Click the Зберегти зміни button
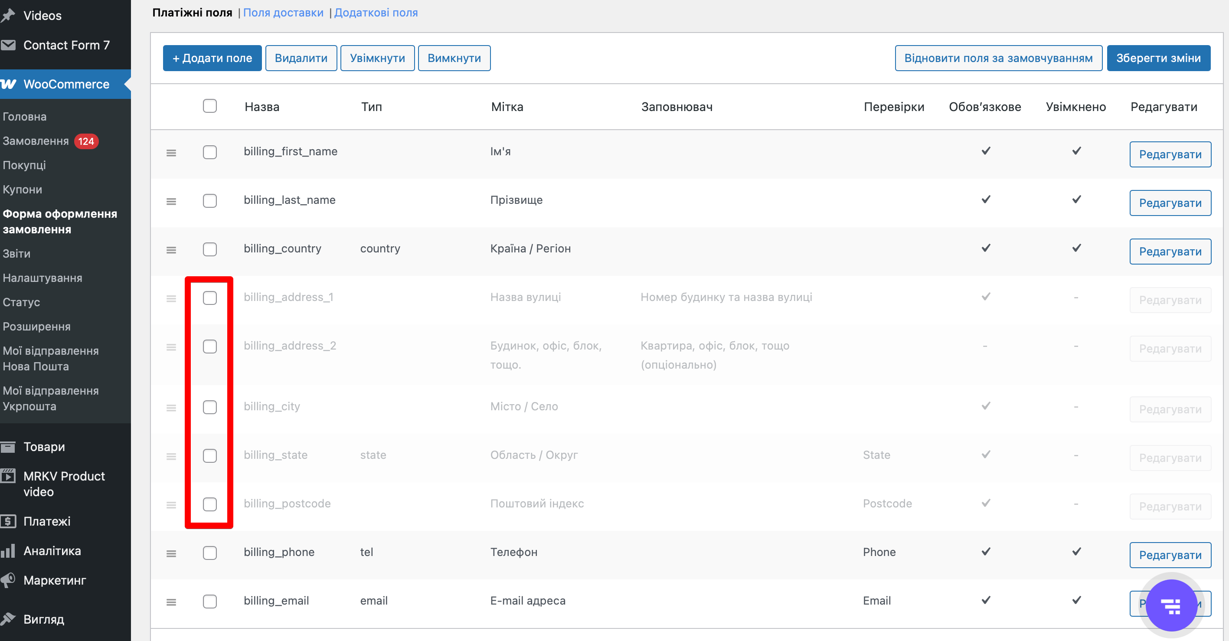 point(1158,58)
